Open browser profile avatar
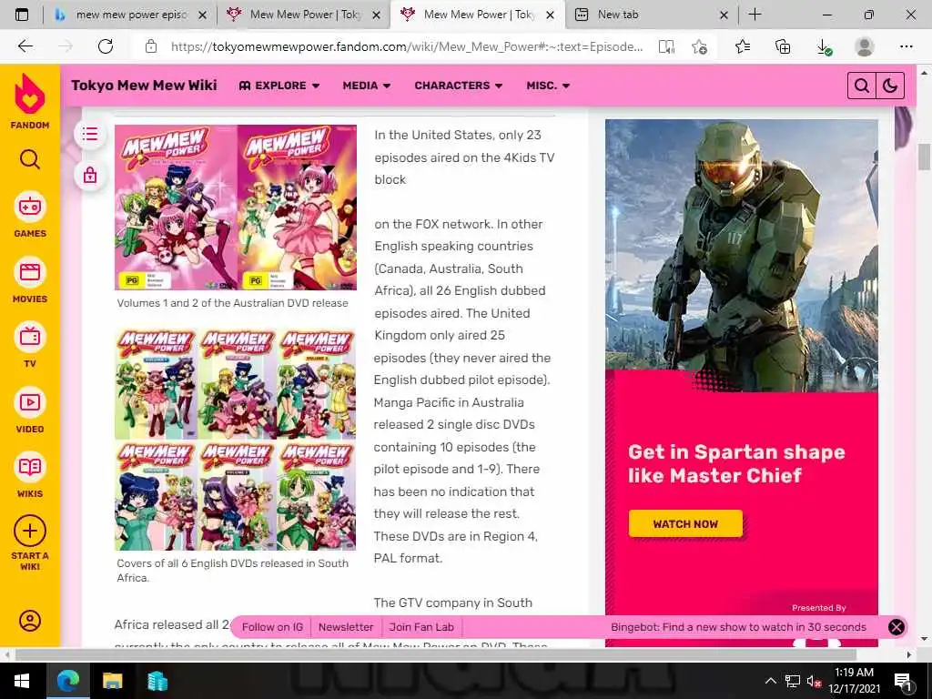The height and width of the screenshot is (699, 932). 865,46
